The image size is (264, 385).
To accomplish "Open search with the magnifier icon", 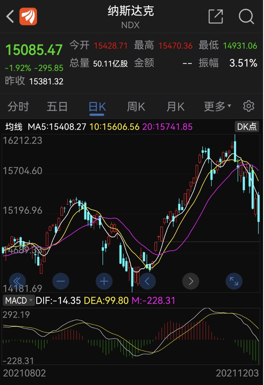I will coord(246,17).
